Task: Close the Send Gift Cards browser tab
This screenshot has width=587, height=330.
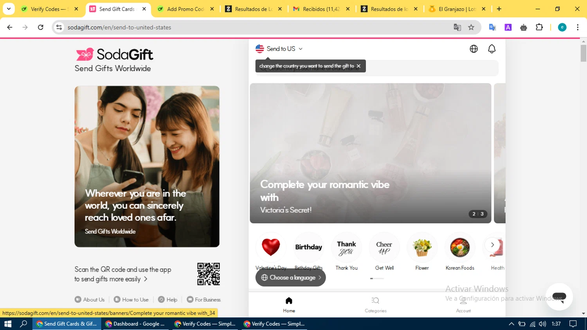Action: (x=144, y=9)
